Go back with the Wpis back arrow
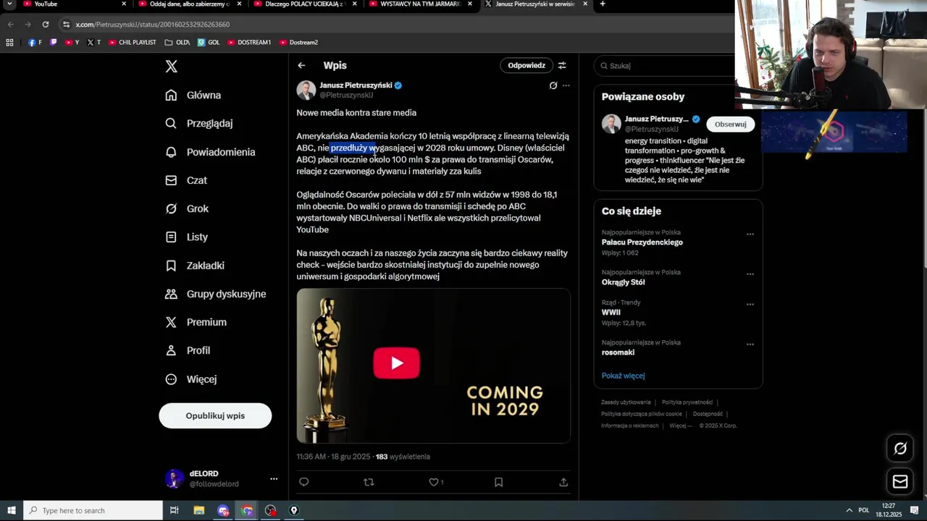 coord(301,65)
